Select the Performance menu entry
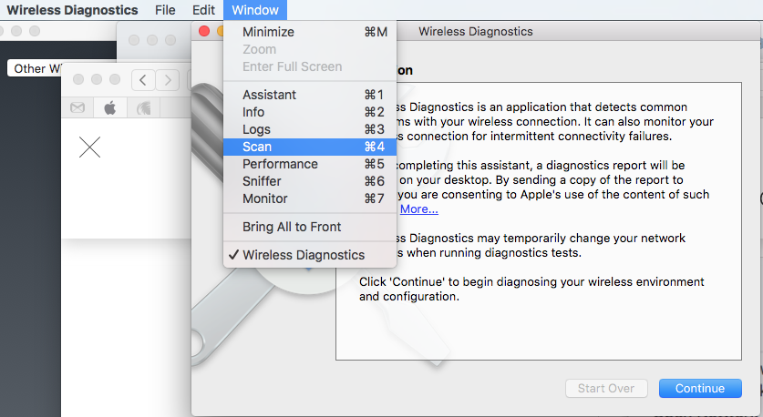 click(280, 164)
